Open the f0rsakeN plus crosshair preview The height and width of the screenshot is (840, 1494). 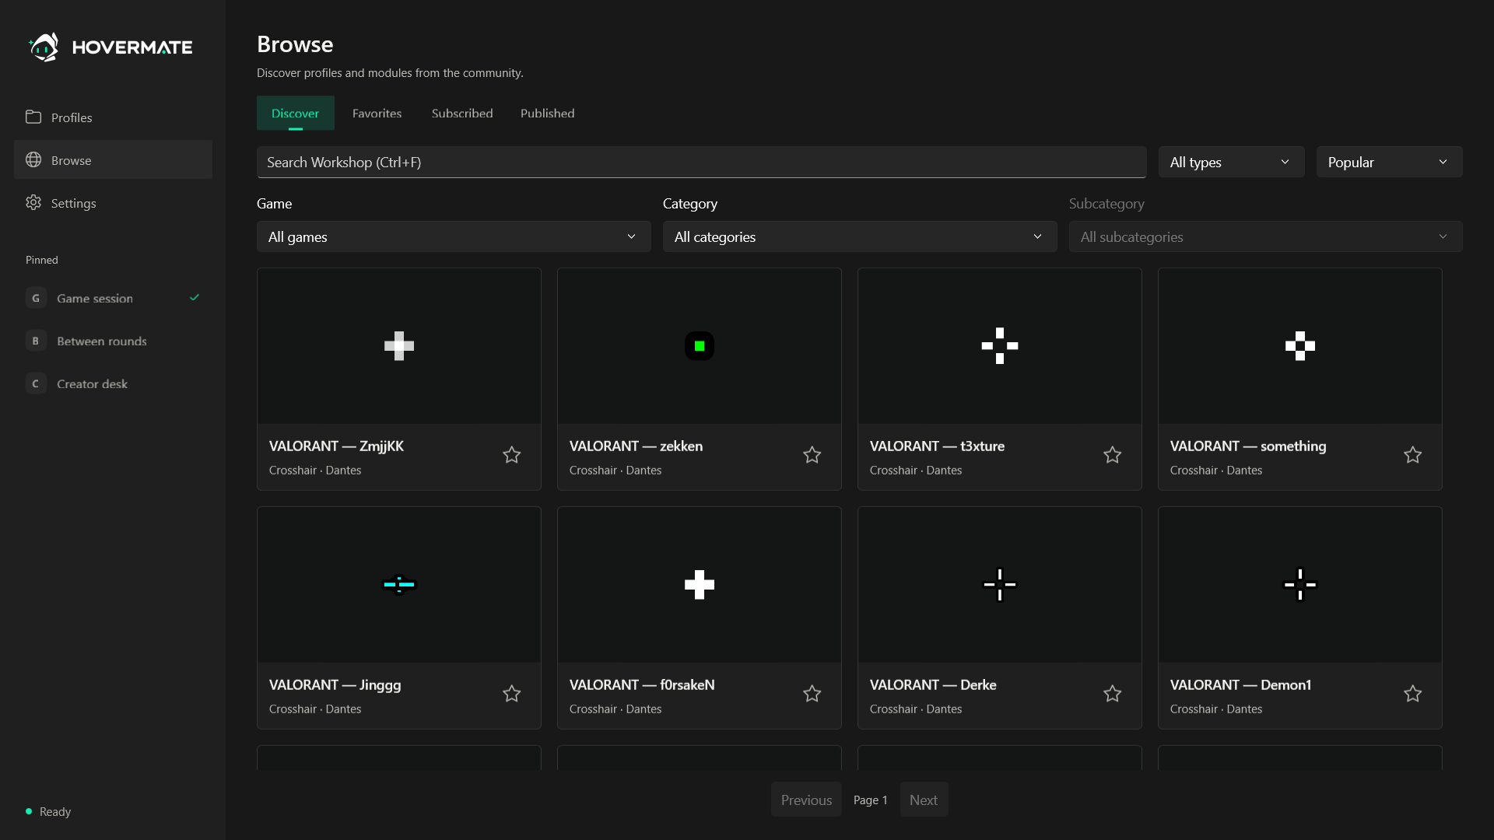tap(699, 585)
